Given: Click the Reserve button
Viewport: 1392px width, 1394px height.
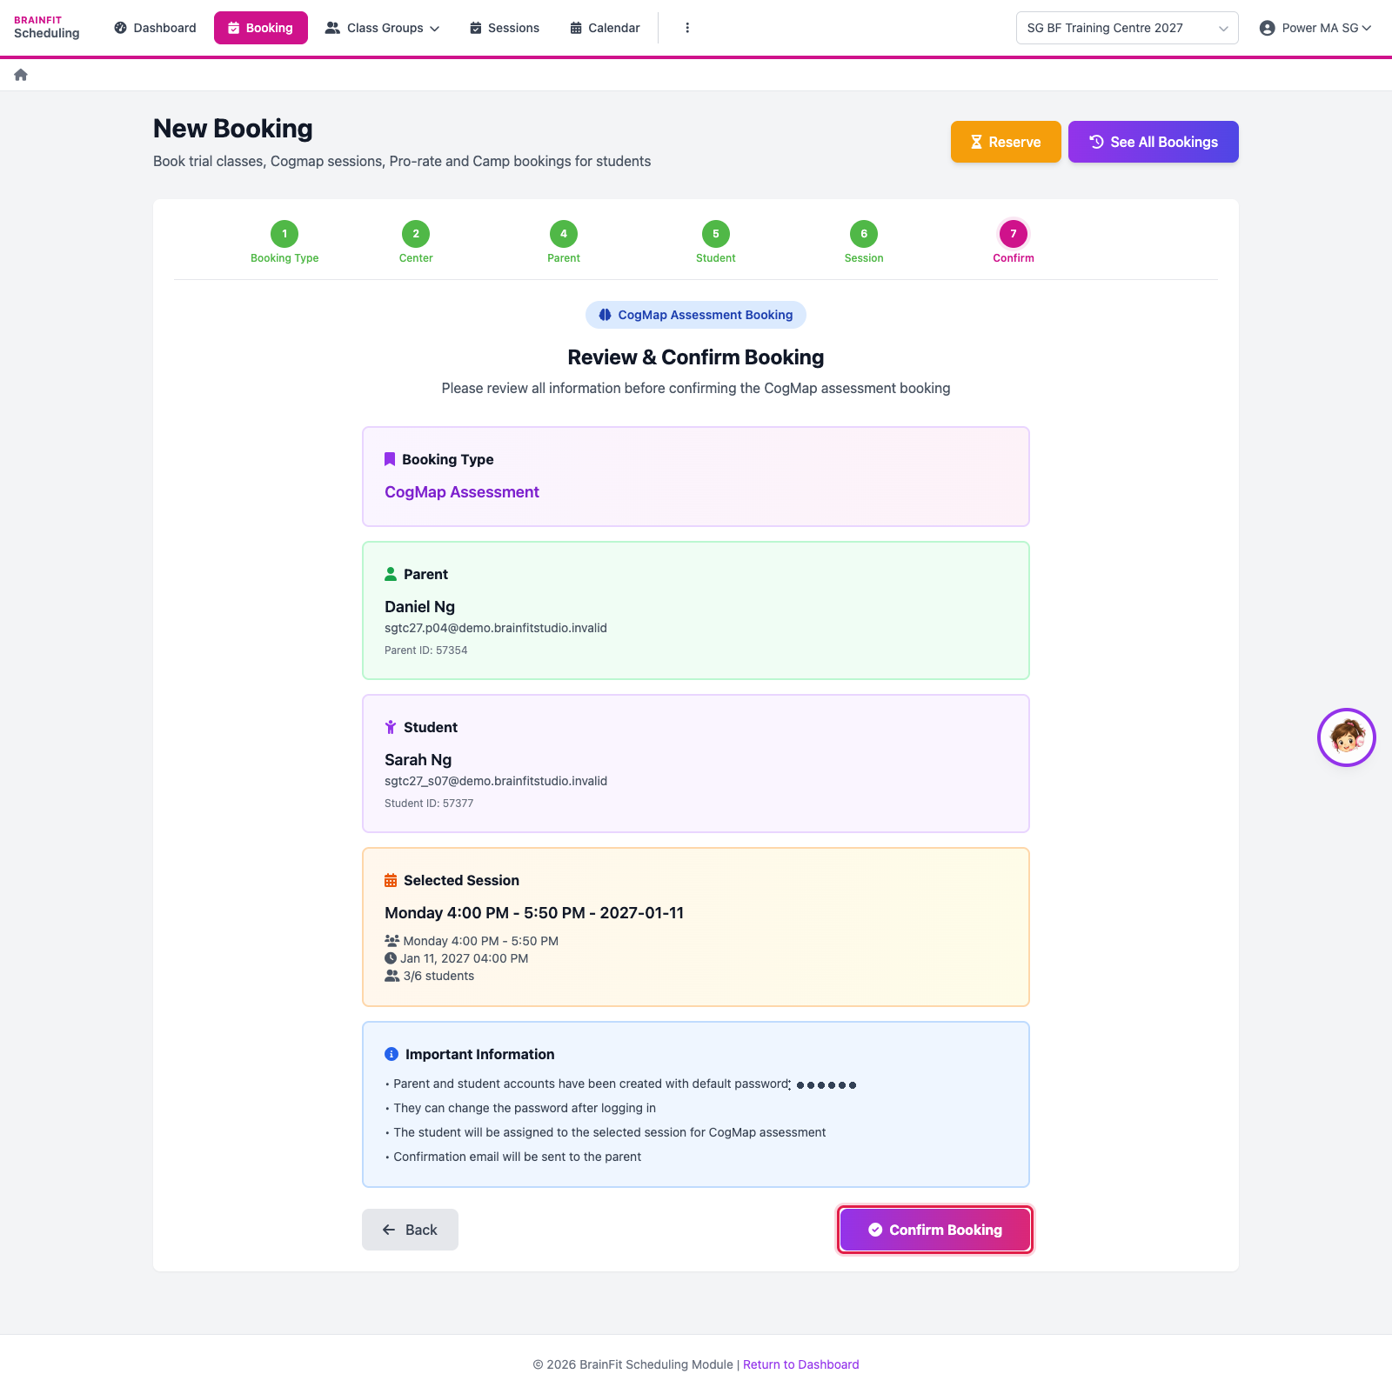Looking at the screenshot, I should click(x=1006, y=142).
